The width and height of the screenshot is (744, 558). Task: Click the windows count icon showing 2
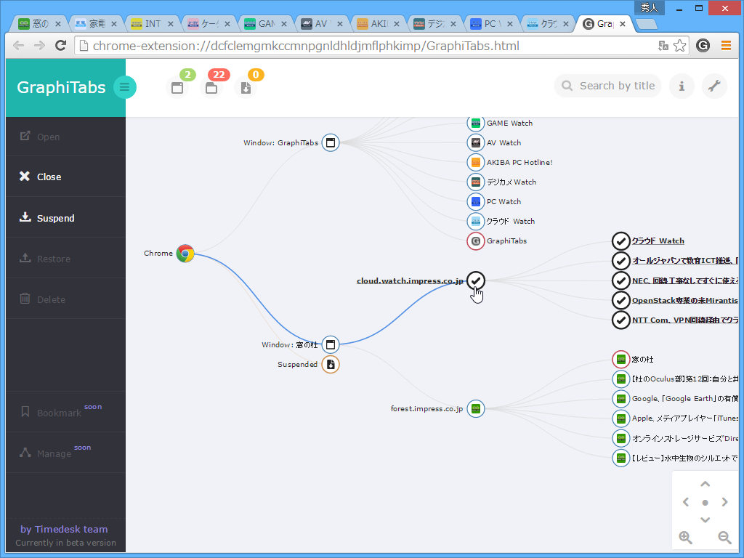pos(177,86)
